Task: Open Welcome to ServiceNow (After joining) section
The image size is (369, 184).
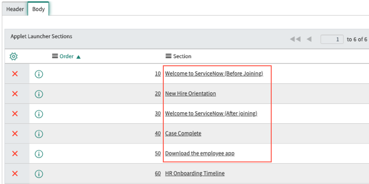Action: [x=211, y=114]
